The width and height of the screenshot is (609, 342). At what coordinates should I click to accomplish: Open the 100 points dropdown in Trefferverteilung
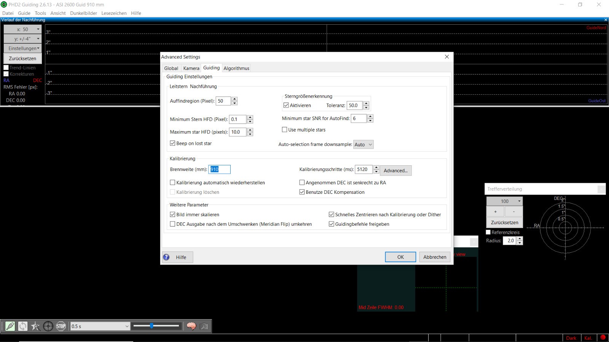tap(505, 201)
